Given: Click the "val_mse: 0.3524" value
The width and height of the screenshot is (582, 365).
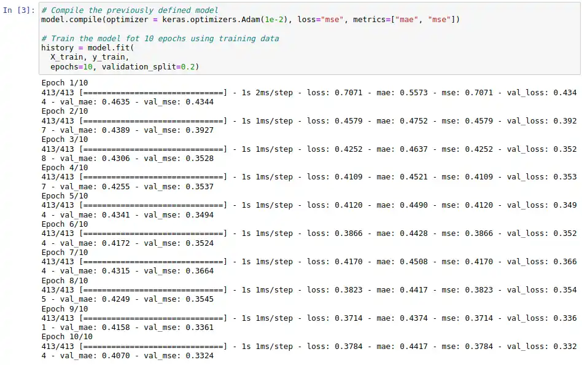Looking at the screenshot, I should (179, 243).
